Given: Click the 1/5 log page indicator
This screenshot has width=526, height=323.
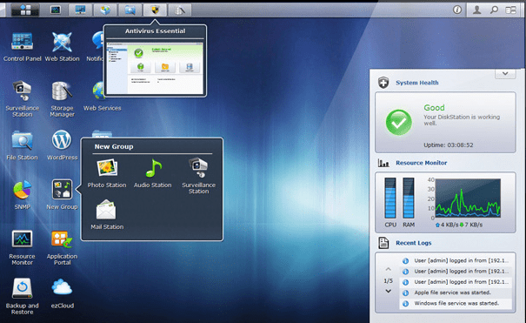Looking at the screenshot, I should coord(388,280).
